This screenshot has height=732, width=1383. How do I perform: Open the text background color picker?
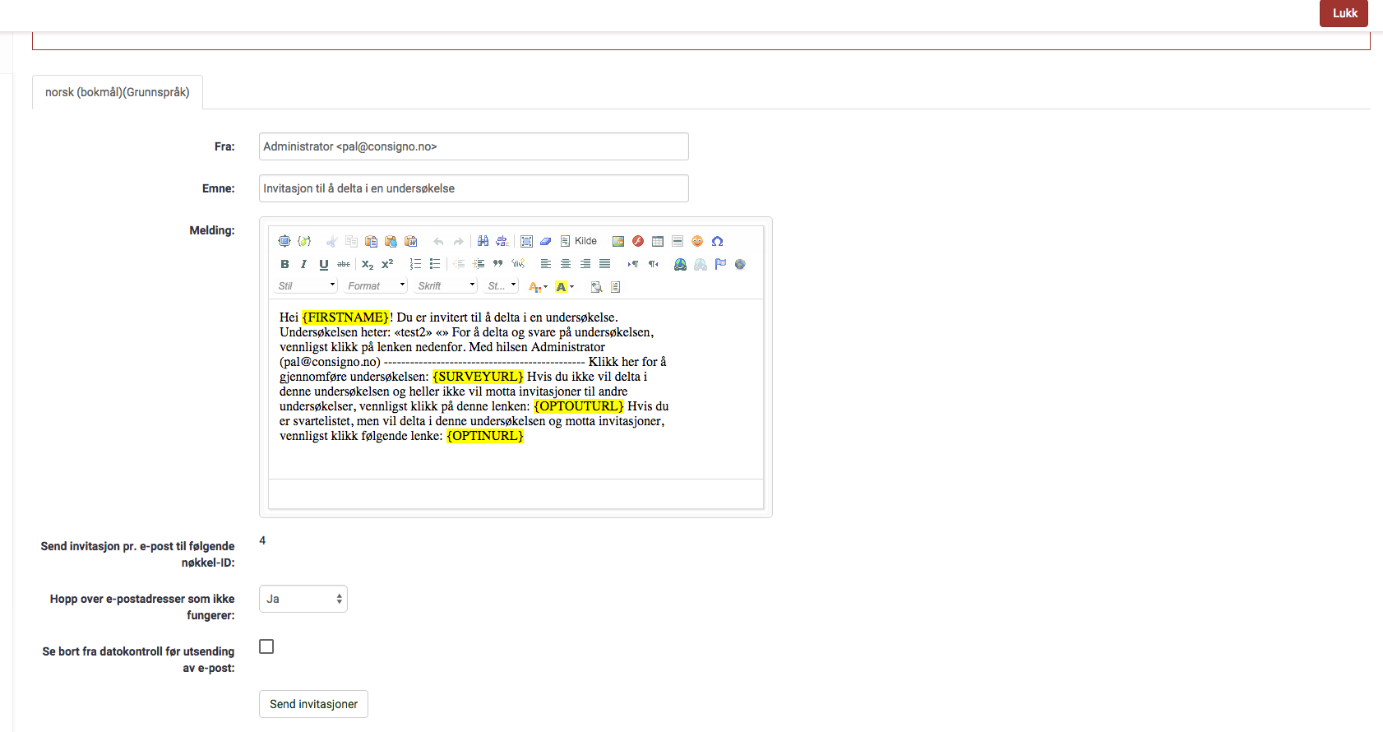click(x=564, y=286)
